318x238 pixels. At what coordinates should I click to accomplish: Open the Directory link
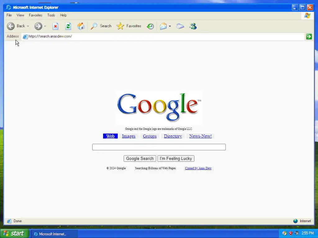(173, 136)
